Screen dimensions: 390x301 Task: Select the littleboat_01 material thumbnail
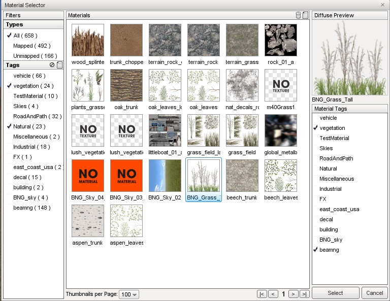165,130
